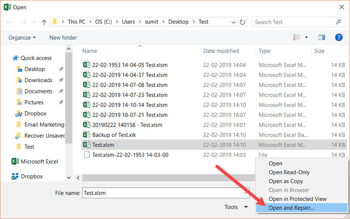This screenshot has height=219, width=350.
Task: Select the Test.xlsm file in the list
Action: click(x=103, y=145)
